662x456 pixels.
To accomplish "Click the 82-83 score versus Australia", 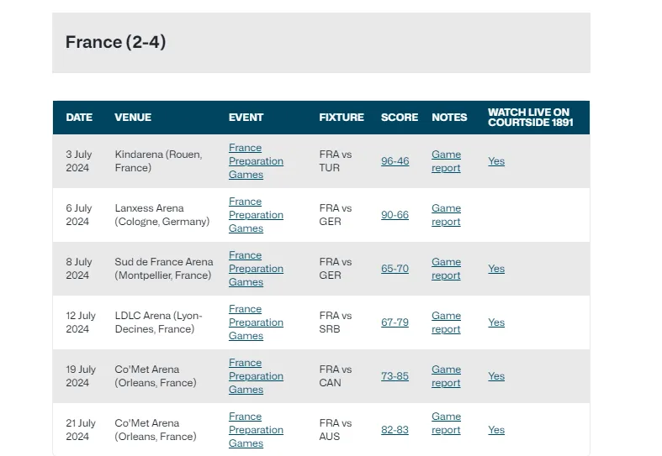I will tap(395, 430).
